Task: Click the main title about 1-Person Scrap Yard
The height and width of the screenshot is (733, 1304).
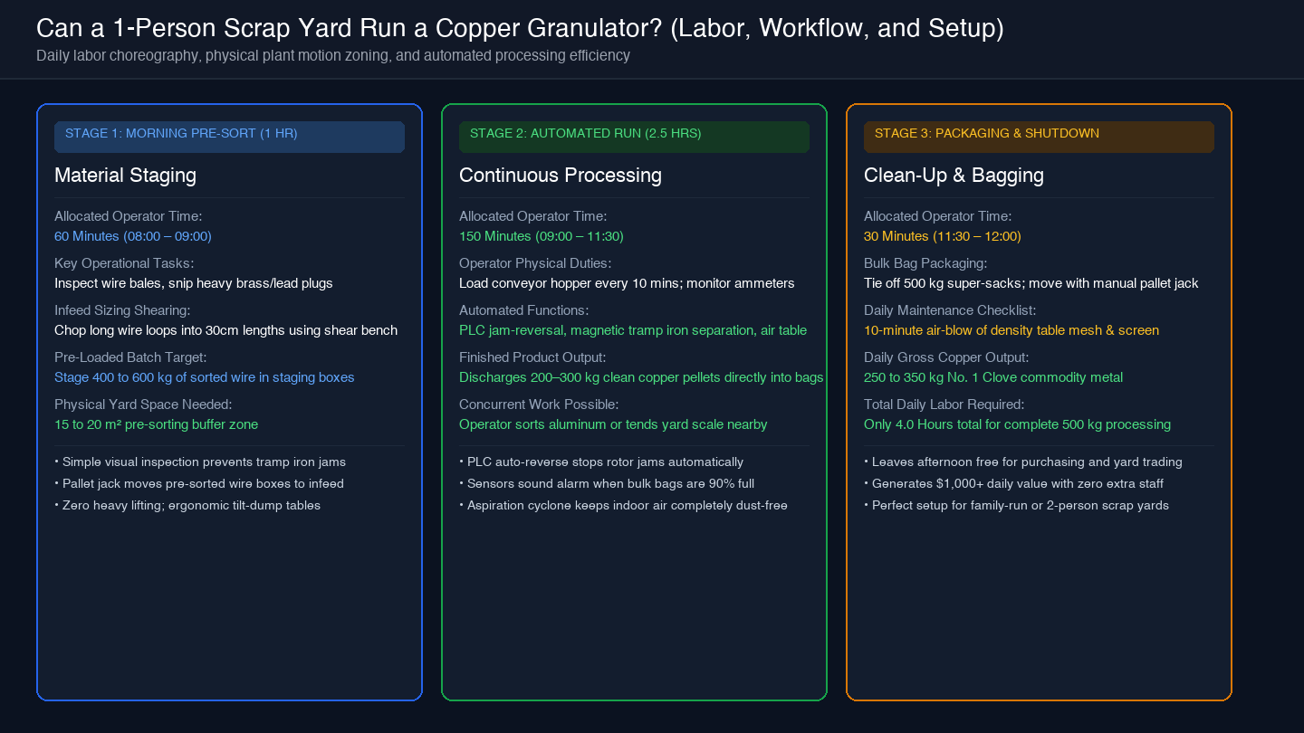Action: (520, 29)
